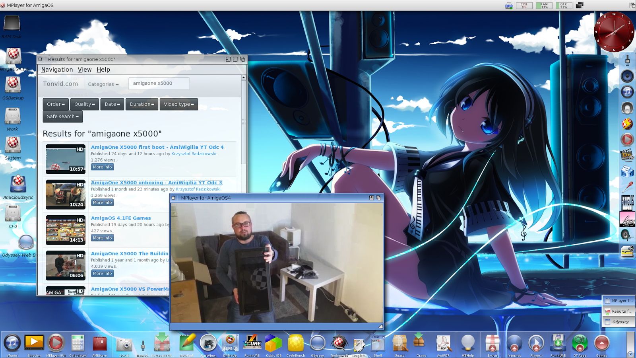Open FastView image viewer icon
Viewport: 636px width, 358px height.
(208, 343)
